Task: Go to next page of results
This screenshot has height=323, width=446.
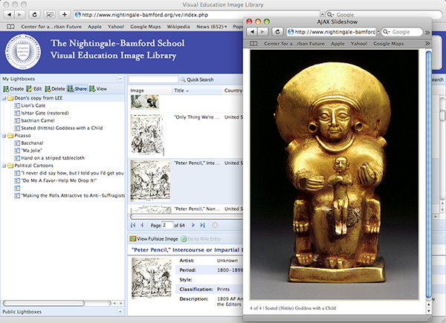Action: point(193,225)
